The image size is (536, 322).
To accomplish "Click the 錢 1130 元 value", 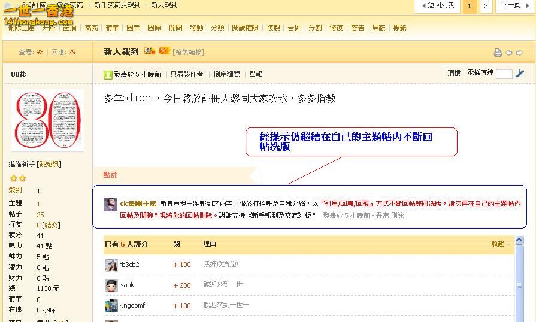I will [48, 289].
